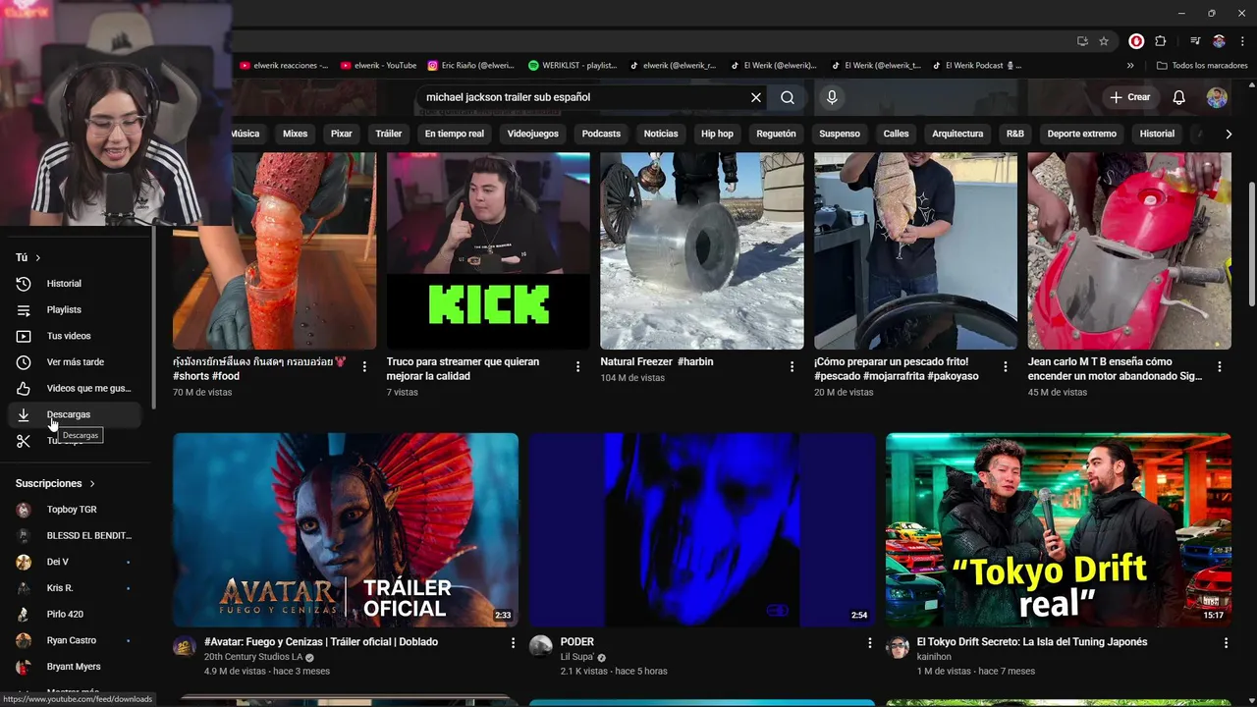Viewport: 1257px width, 707px height.
Task: Open options menu for PODER video
Action: tap(869, 642)
